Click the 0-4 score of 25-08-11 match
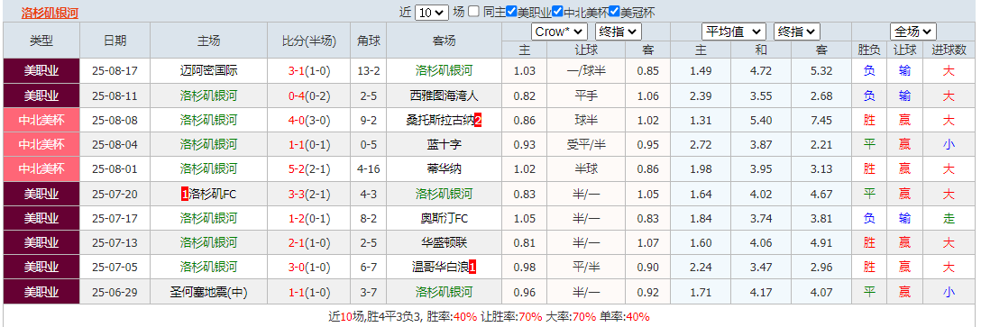 click(296, 95)
